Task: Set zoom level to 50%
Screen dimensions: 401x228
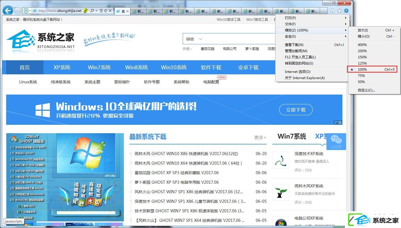Action: coord(374,82)
